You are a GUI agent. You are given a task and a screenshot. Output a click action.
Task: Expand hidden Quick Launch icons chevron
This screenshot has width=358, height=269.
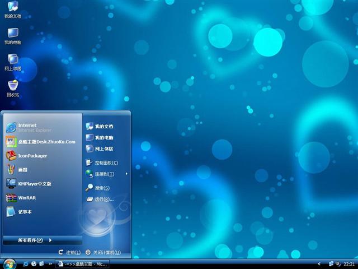click(x=50, y=263)
